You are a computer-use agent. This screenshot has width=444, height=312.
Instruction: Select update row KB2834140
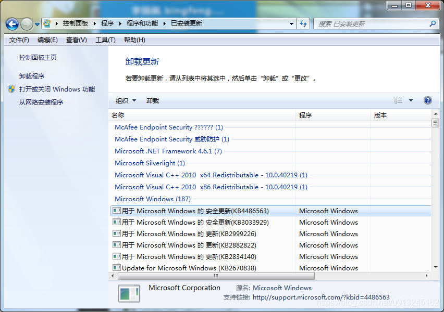271,256
